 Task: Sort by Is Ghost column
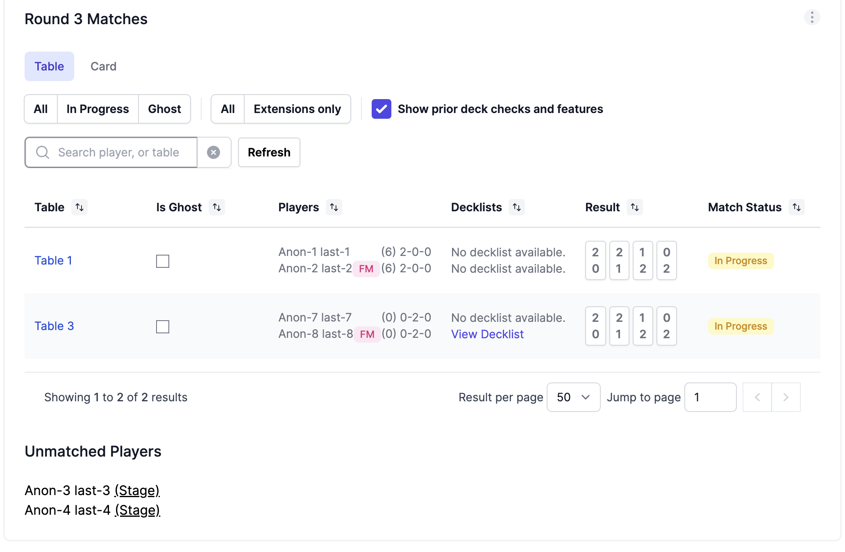[x=217, y=207]
